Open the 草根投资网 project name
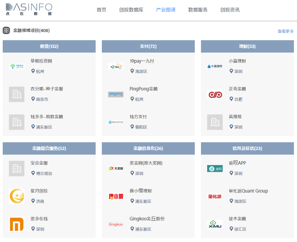The width and height of the screenshot is (297, 242). point(41,61)
